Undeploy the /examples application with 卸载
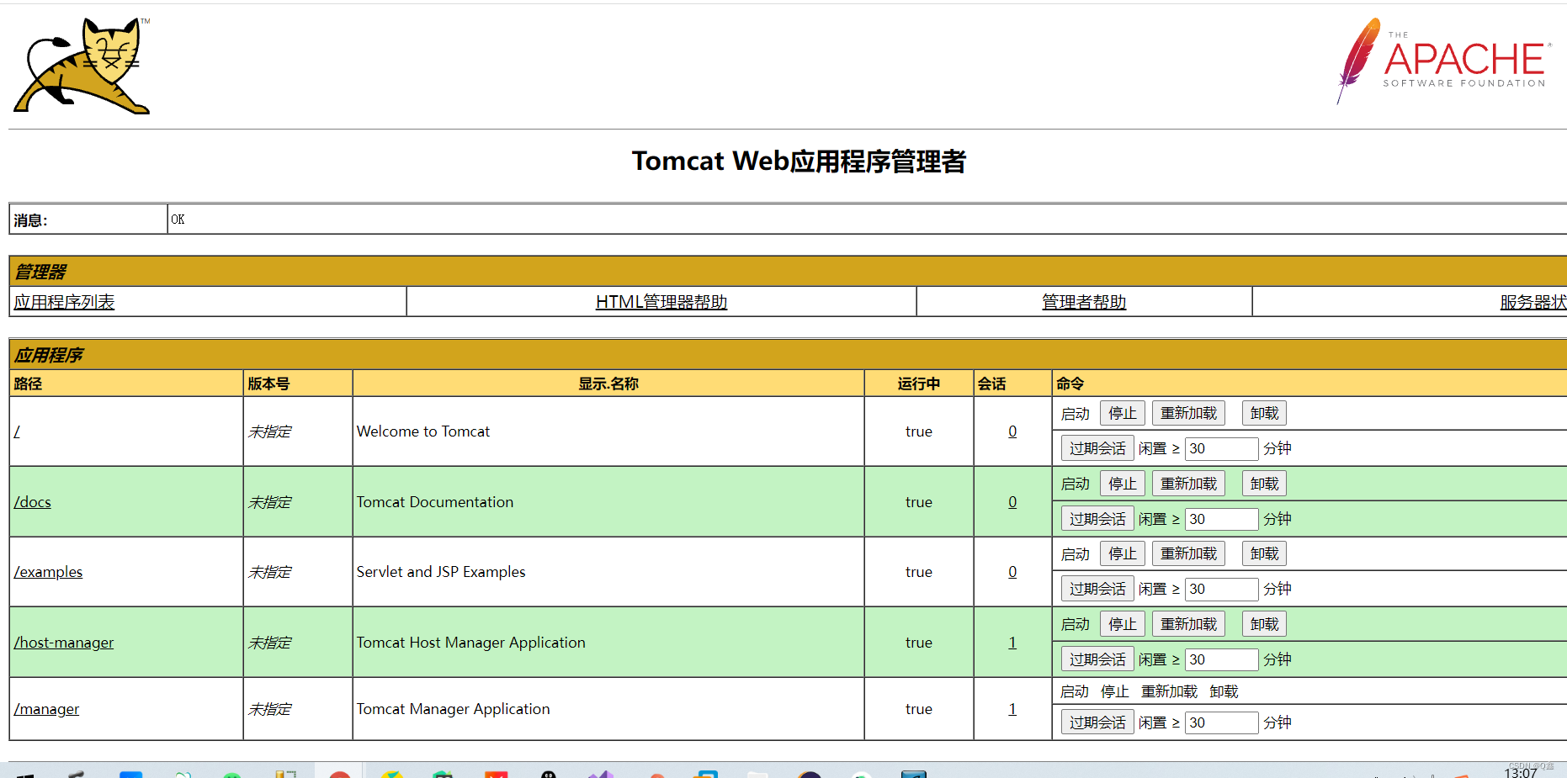The height and width of the screenshot is (778, 1567). [1264, 553]
